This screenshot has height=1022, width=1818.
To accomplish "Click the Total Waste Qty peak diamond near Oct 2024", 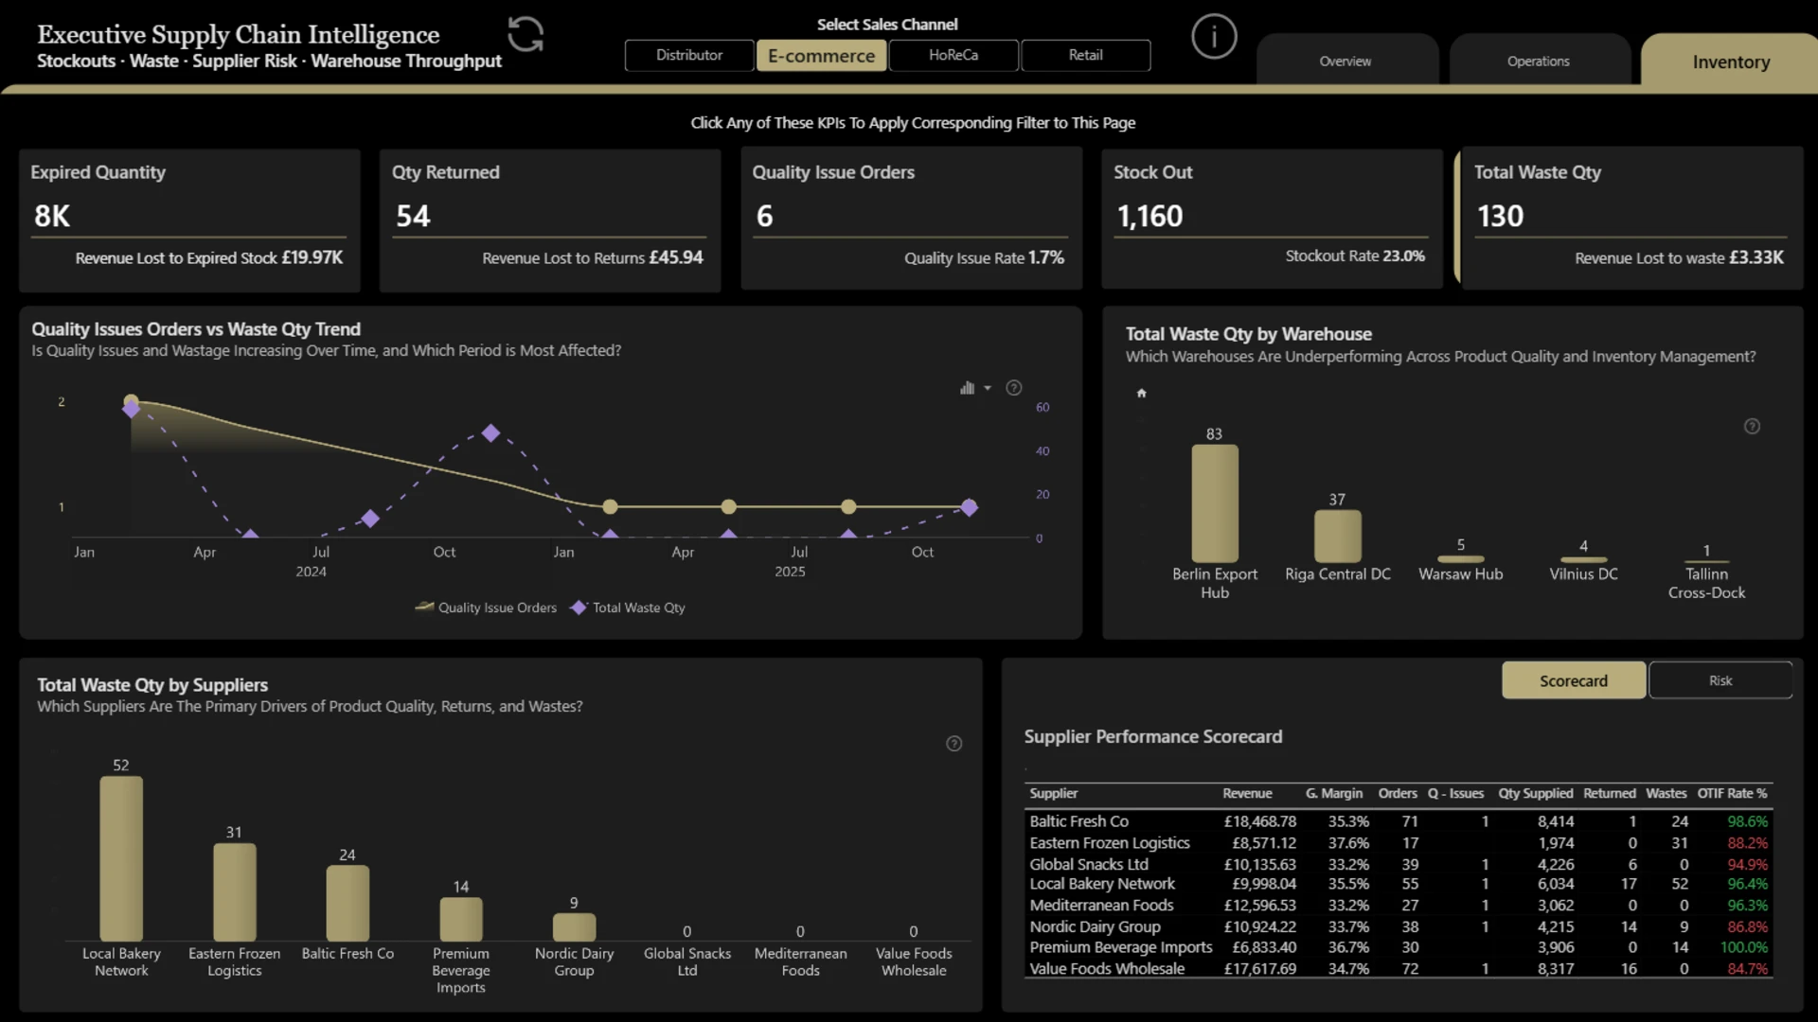I will tap(490, 433).
